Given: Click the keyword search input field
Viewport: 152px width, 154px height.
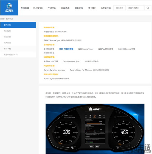Looking at the screenshot, I should pos(135,8).
